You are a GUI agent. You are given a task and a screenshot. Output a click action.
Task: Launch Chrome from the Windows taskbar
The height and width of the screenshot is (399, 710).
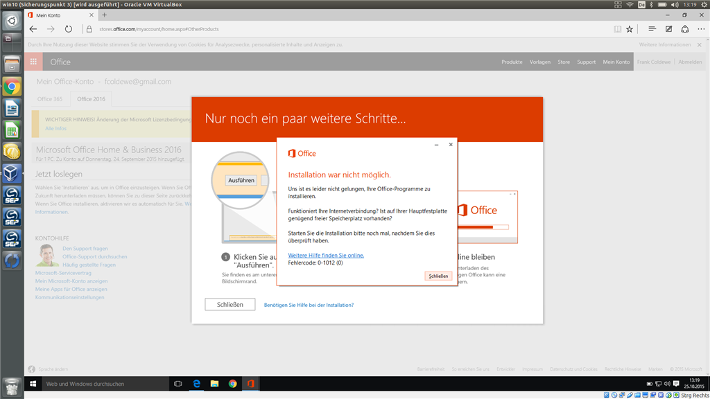(233, 384)
